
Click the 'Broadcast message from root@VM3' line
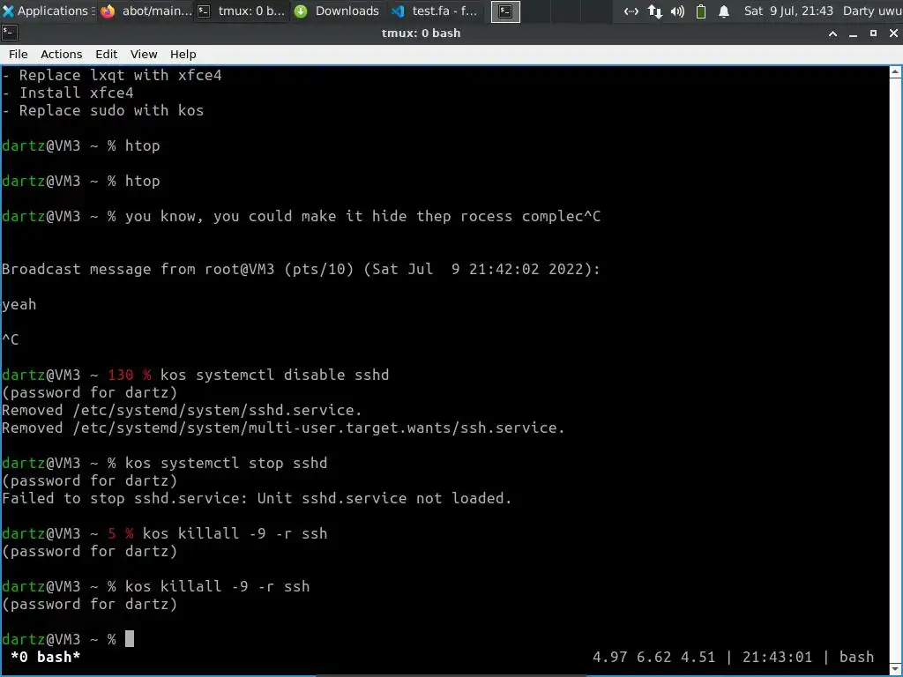point(301,270)
